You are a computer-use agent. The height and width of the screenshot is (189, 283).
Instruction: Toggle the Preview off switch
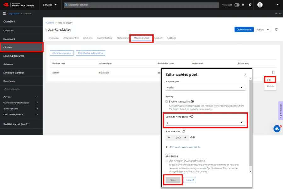tap(237, 5)
